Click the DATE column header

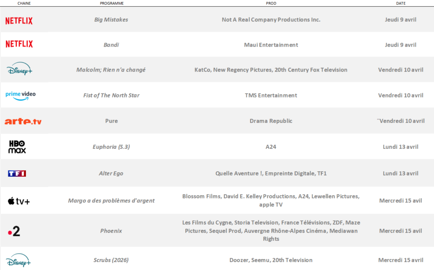[x=401, y=3]
